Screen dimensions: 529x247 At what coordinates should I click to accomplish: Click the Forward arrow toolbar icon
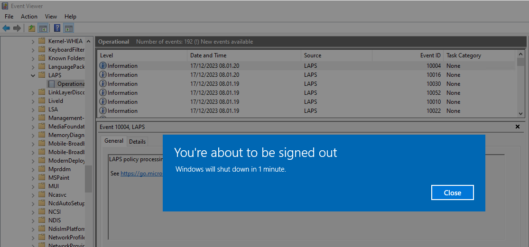(x=17, y=28)
